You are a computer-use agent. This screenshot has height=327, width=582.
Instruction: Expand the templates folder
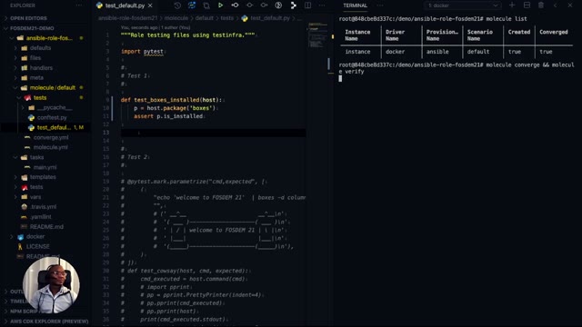point(43,177)
